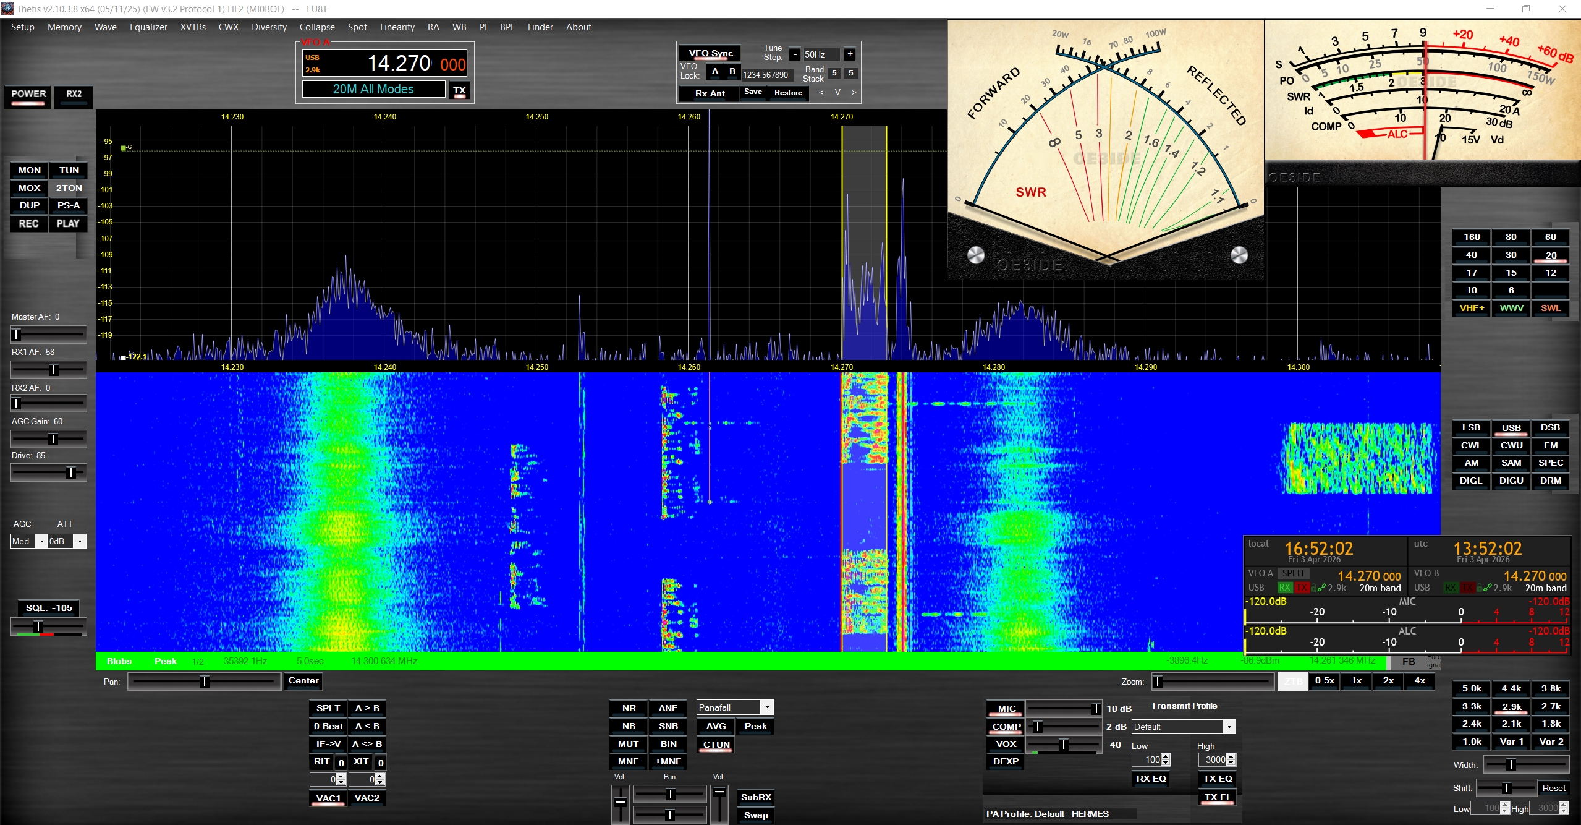
Task: Adjust the Drive level slider
Action: [x=70, y=472]
